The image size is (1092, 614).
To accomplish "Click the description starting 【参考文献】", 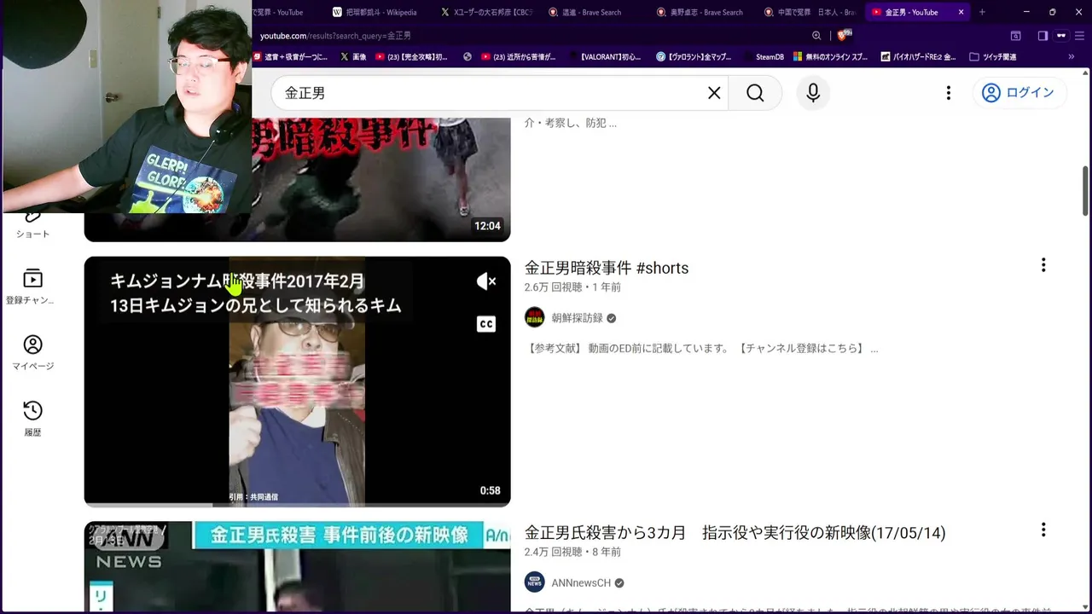I will tap(702, 349).
